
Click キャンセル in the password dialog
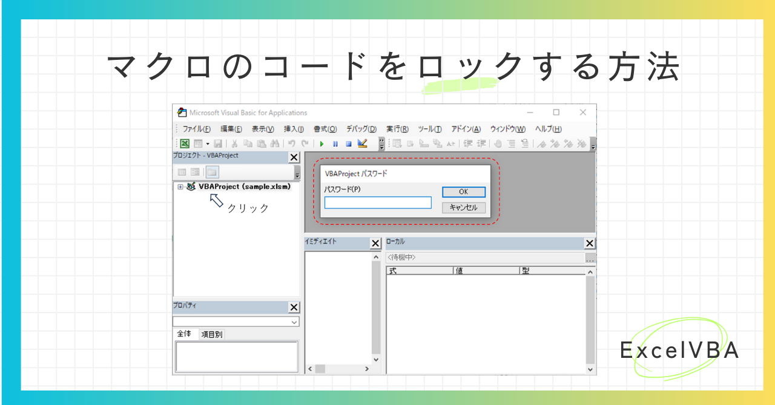point(464,207)
